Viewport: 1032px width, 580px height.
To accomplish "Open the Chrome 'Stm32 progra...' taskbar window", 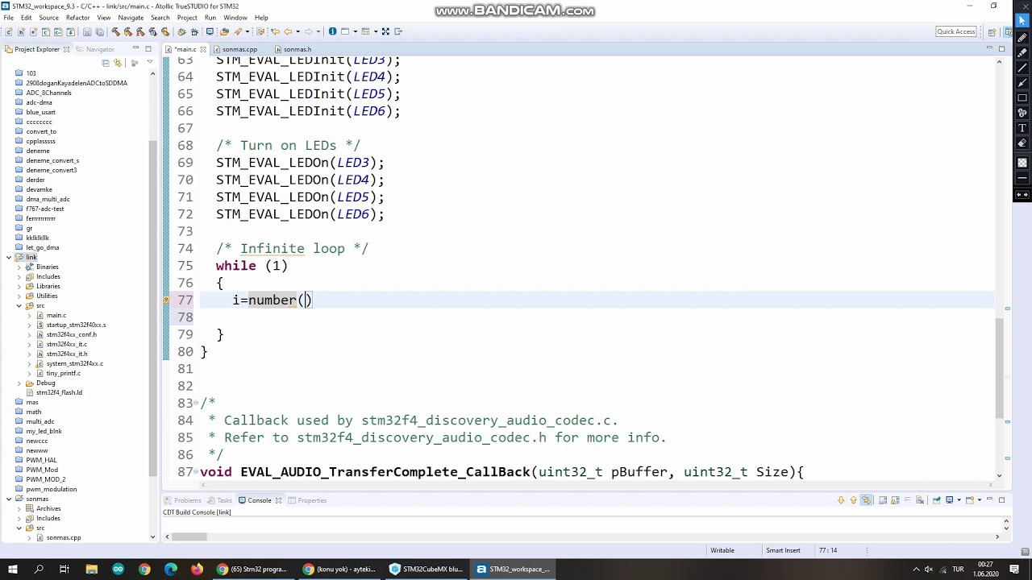I will click(252, 569).
